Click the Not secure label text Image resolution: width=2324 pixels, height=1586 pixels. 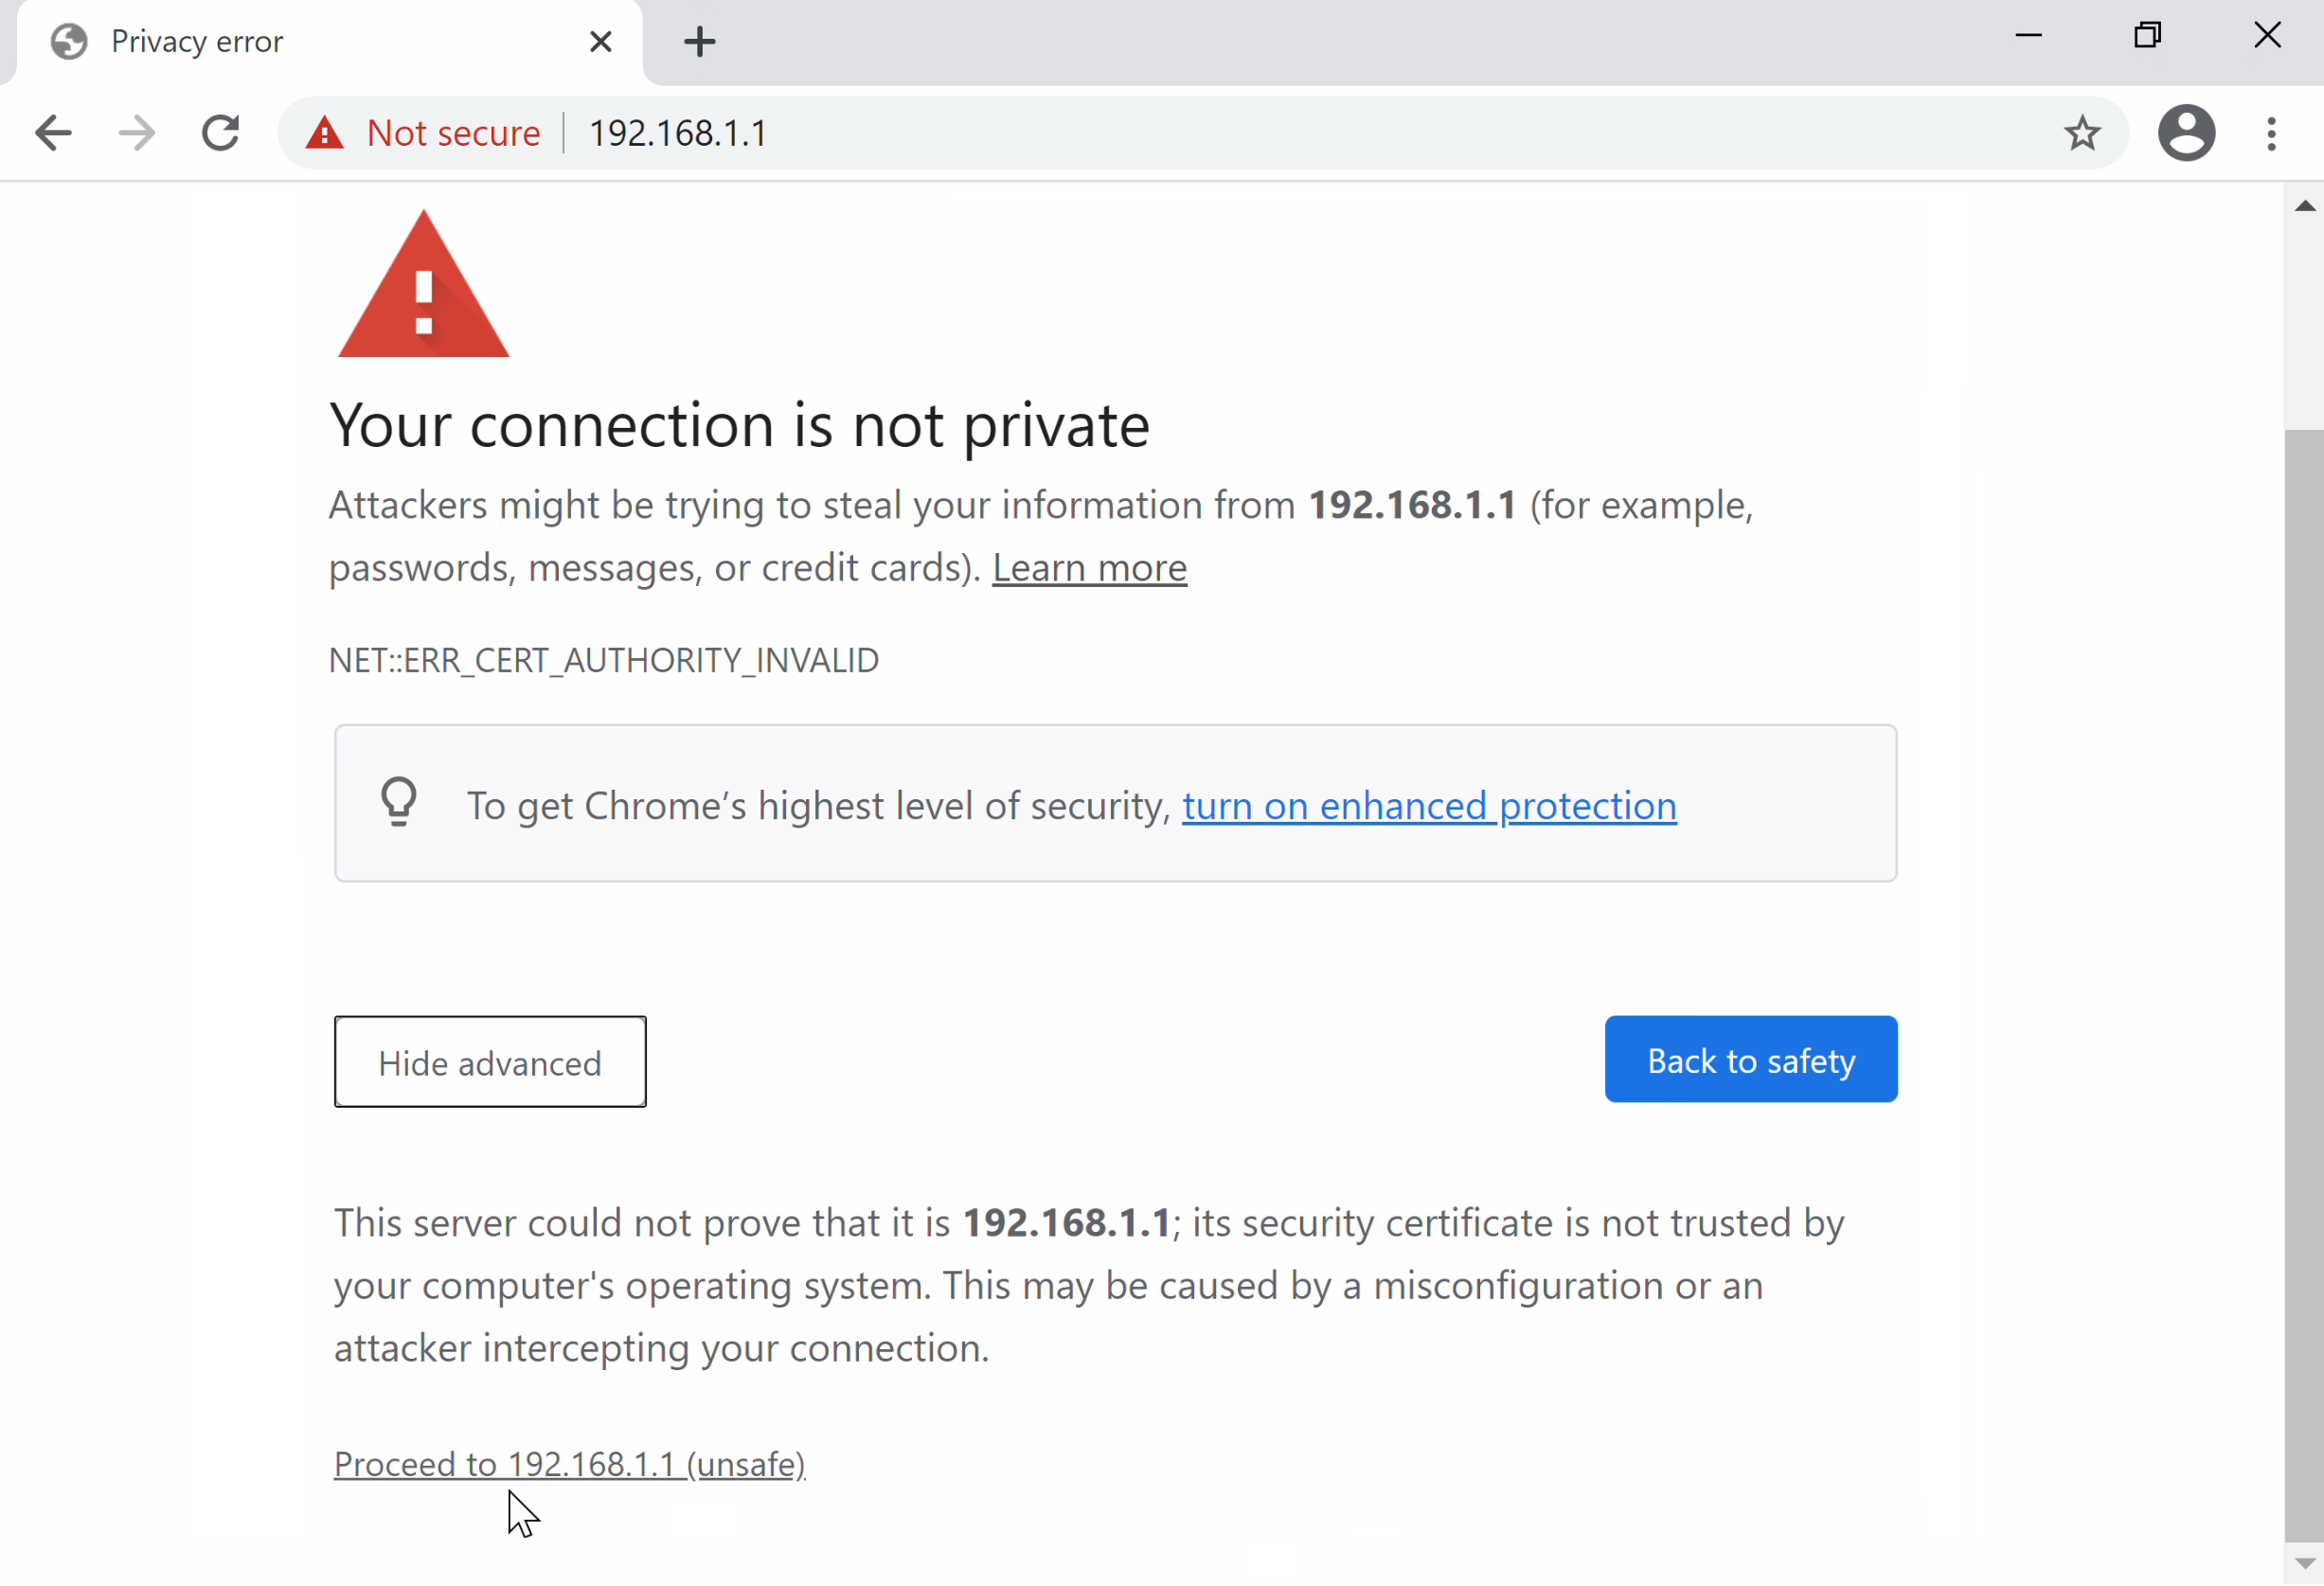point(453,133)
